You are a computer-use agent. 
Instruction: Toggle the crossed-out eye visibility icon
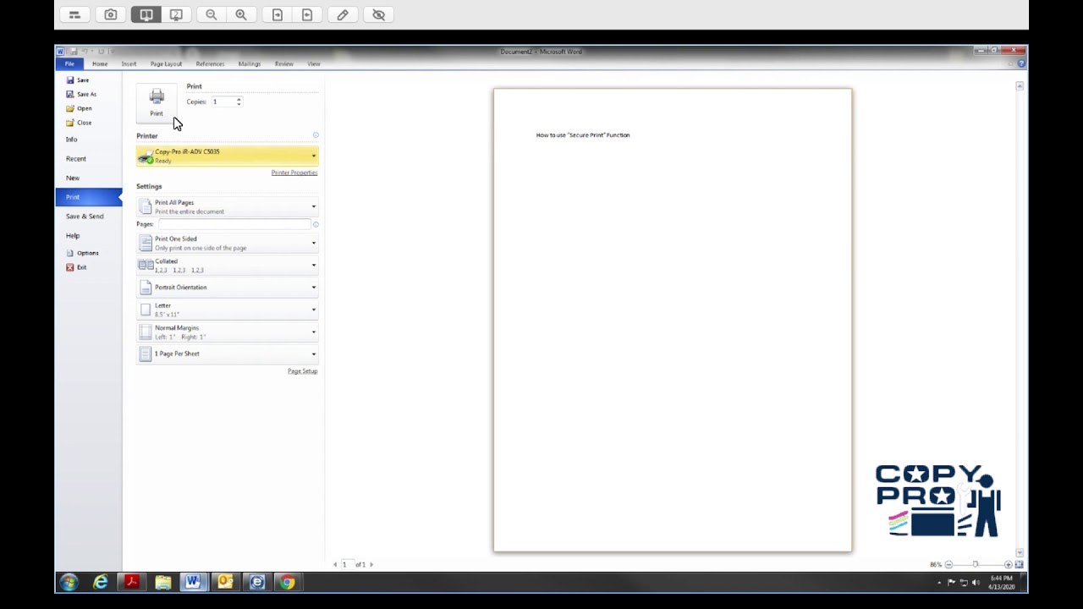(x=379, y=14)
